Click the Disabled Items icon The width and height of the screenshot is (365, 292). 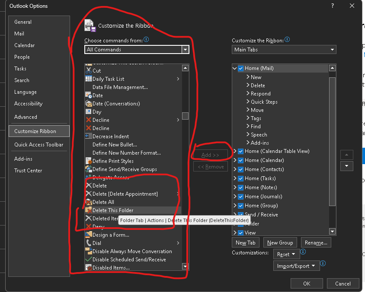[89, 267]
